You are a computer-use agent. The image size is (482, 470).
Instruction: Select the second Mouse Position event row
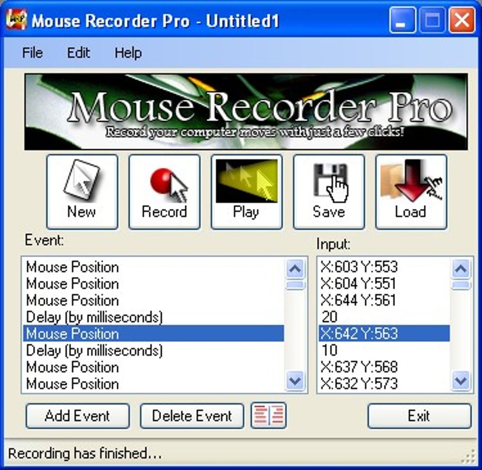point(154,284)
